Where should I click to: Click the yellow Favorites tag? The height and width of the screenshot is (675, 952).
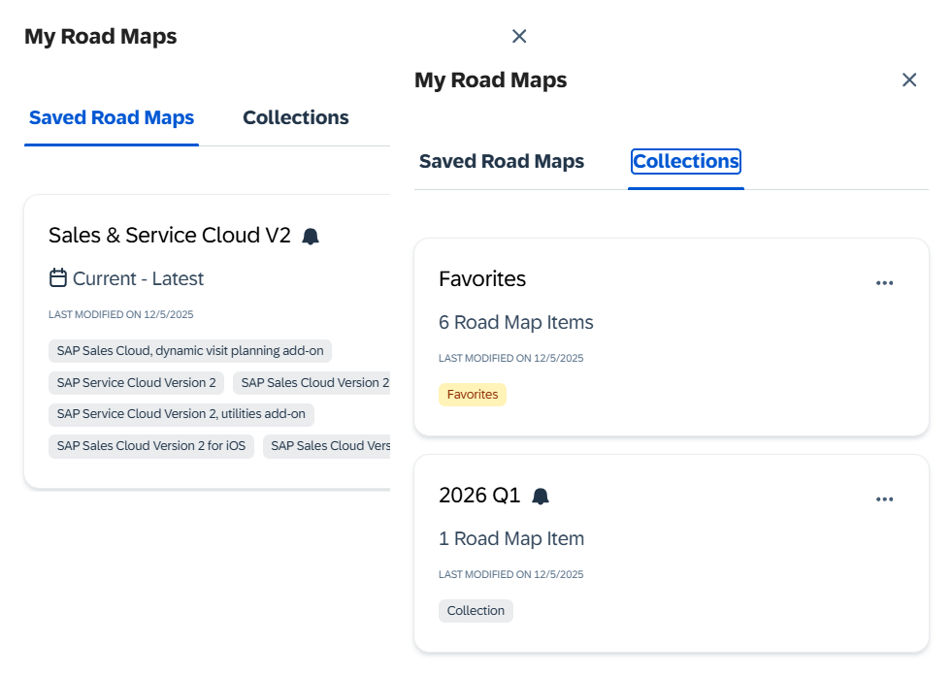tap(473, 395)
